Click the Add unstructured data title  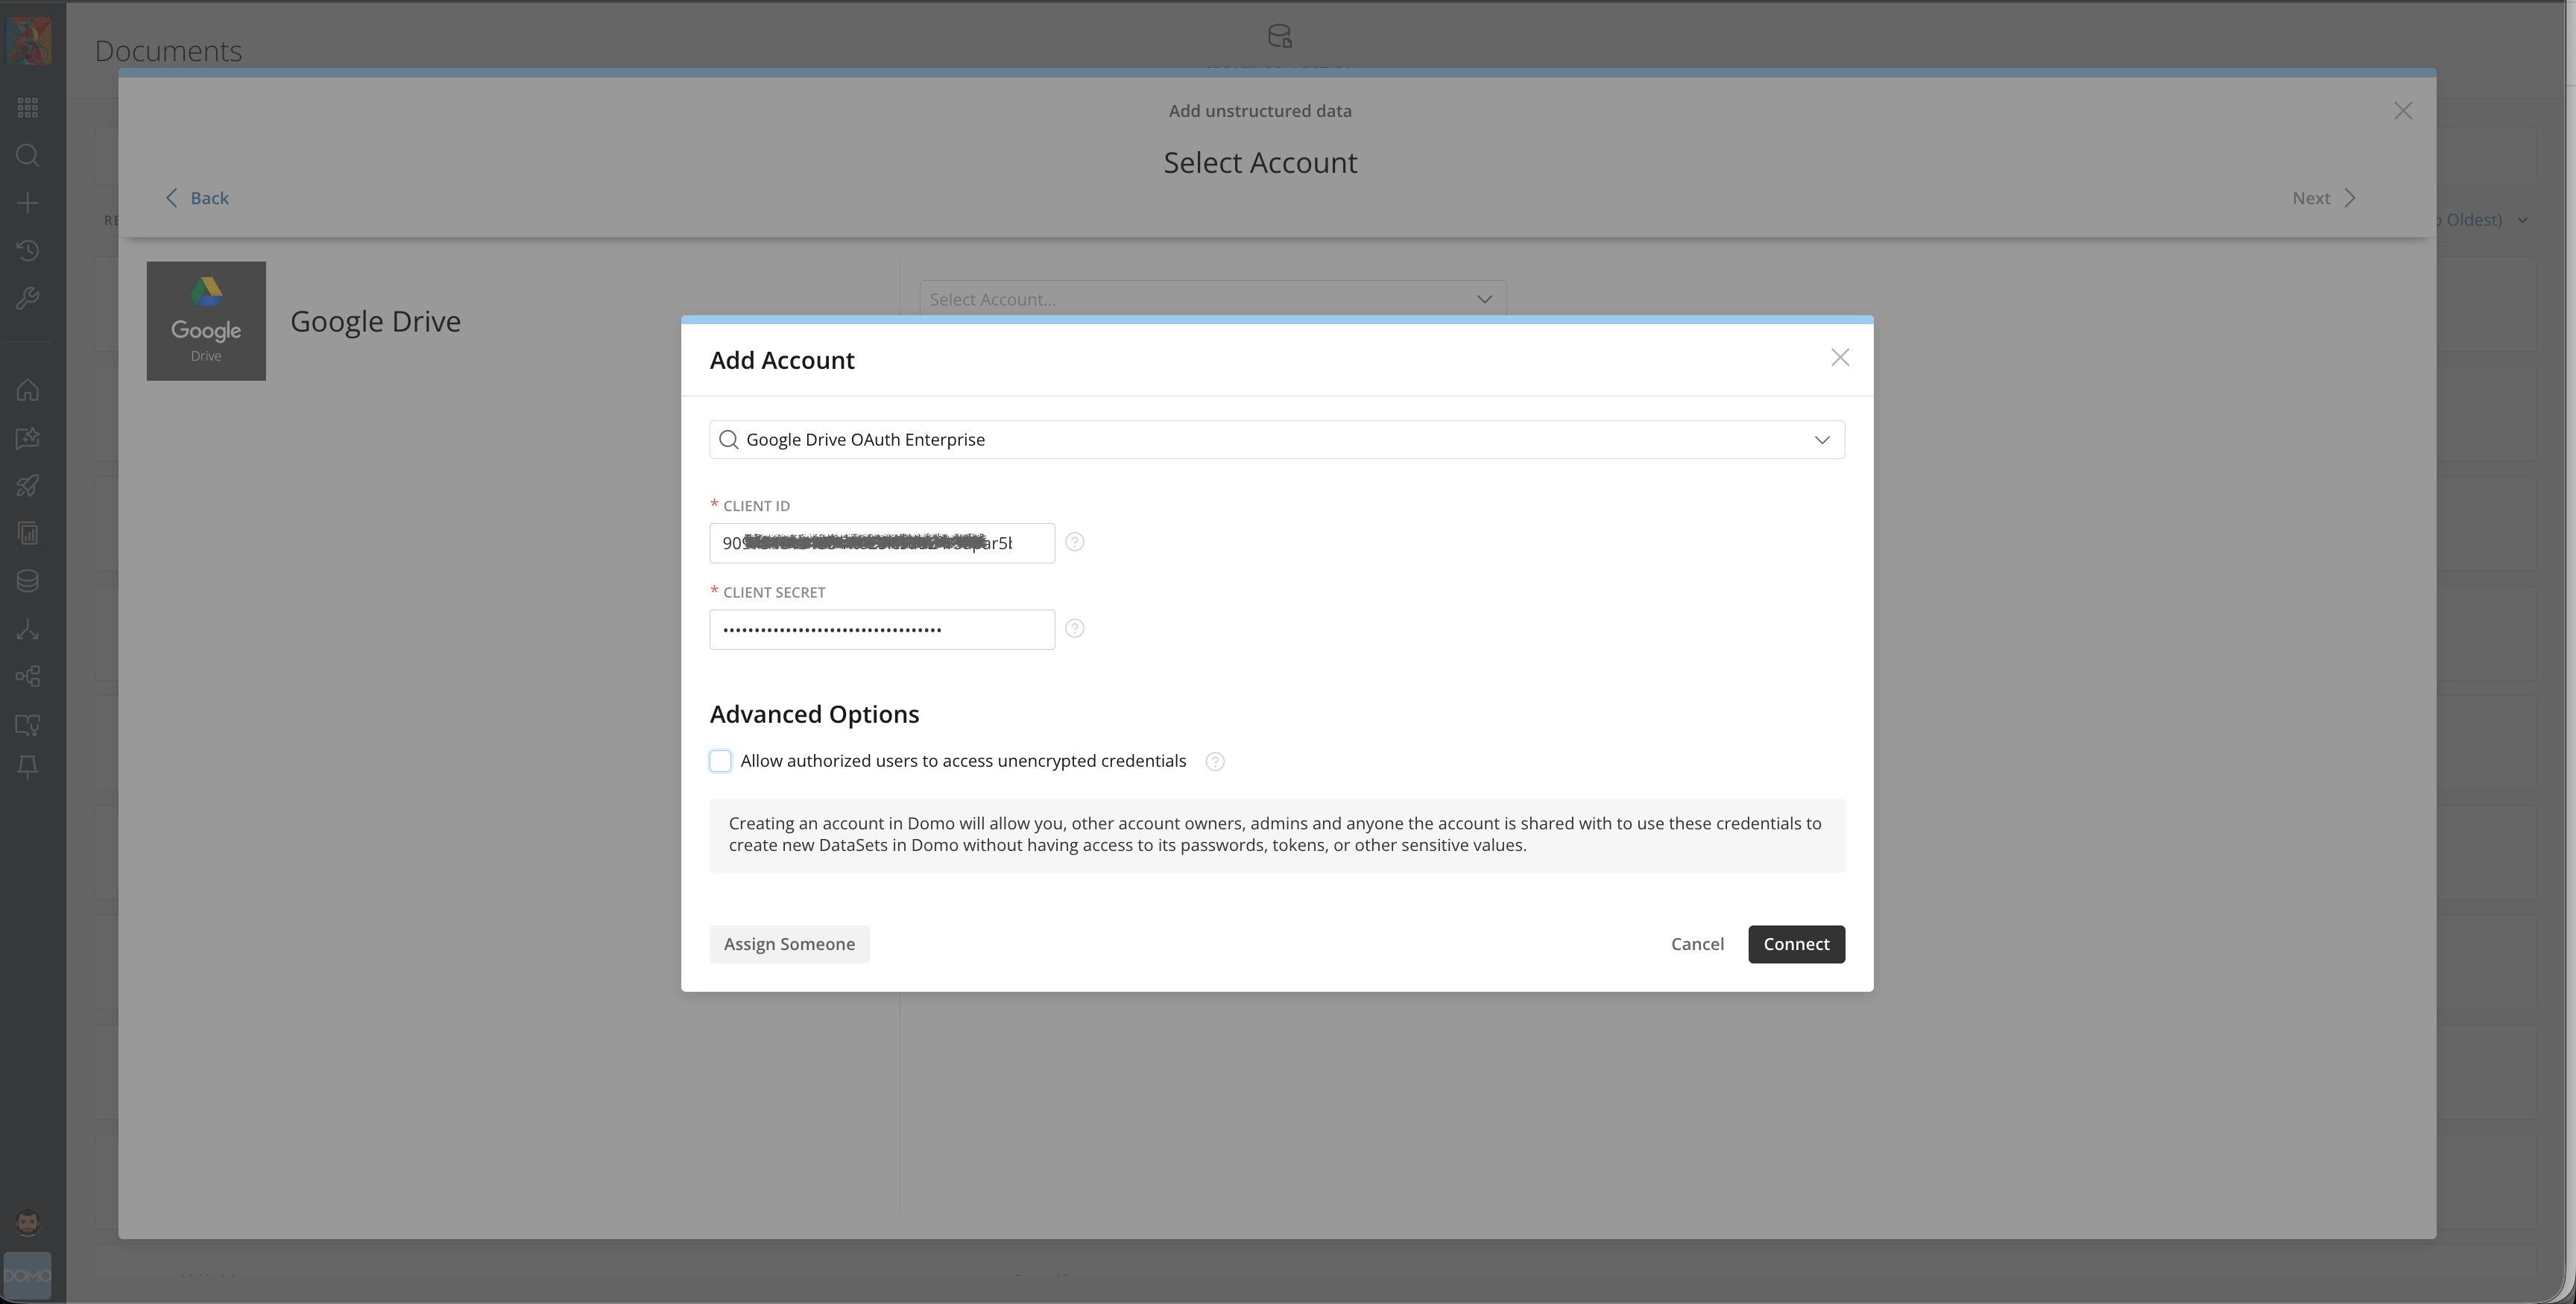point(1260,111)
